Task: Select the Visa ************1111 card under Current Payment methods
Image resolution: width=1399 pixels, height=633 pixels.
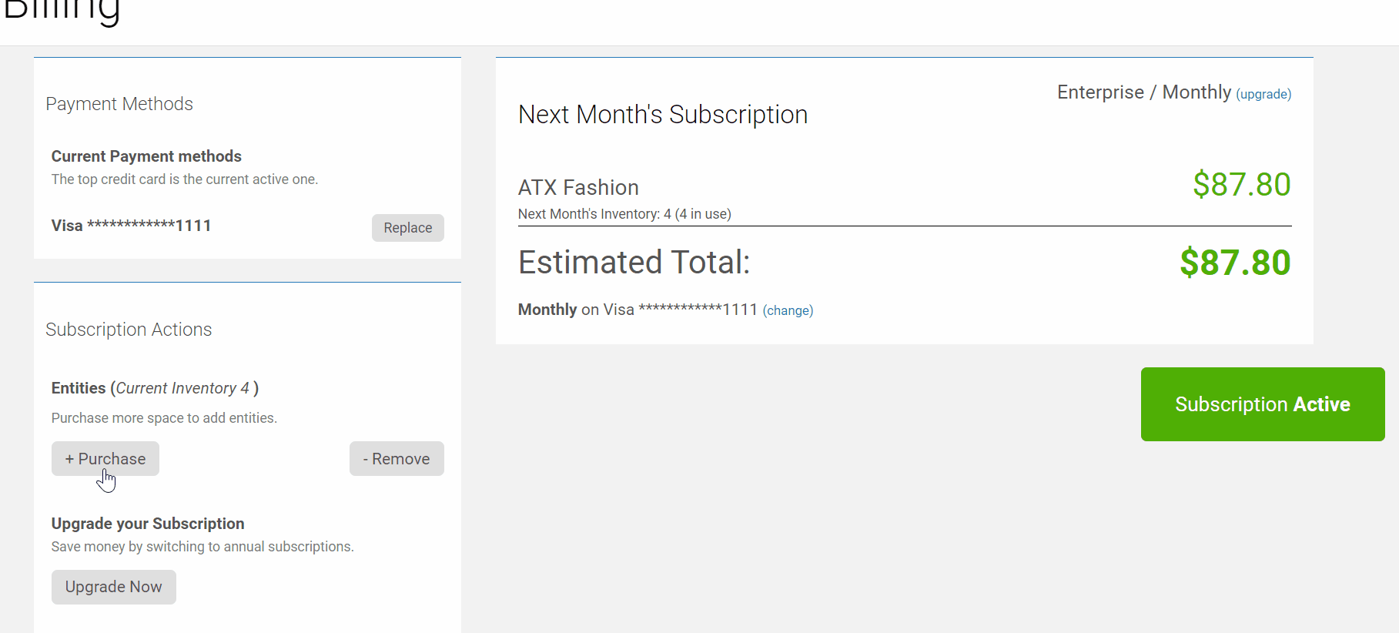Action: pyautogui.click(x=132, y=226)
